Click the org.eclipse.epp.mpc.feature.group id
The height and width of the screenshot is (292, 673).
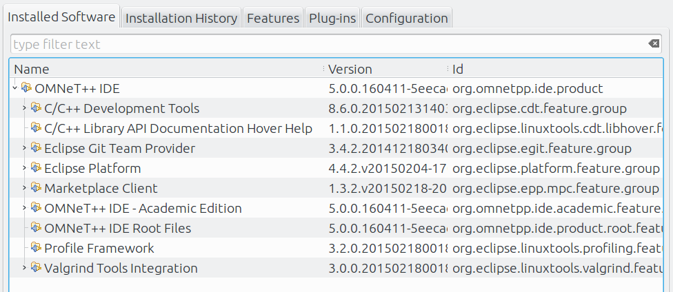point(556,188)
